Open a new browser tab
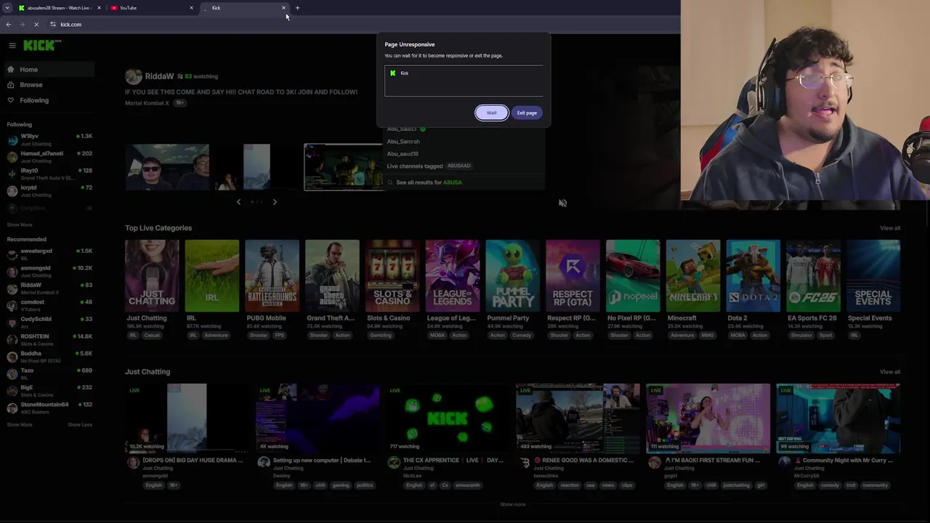The image size is (930, 523). pyautogui.click(x=297, y=8)
